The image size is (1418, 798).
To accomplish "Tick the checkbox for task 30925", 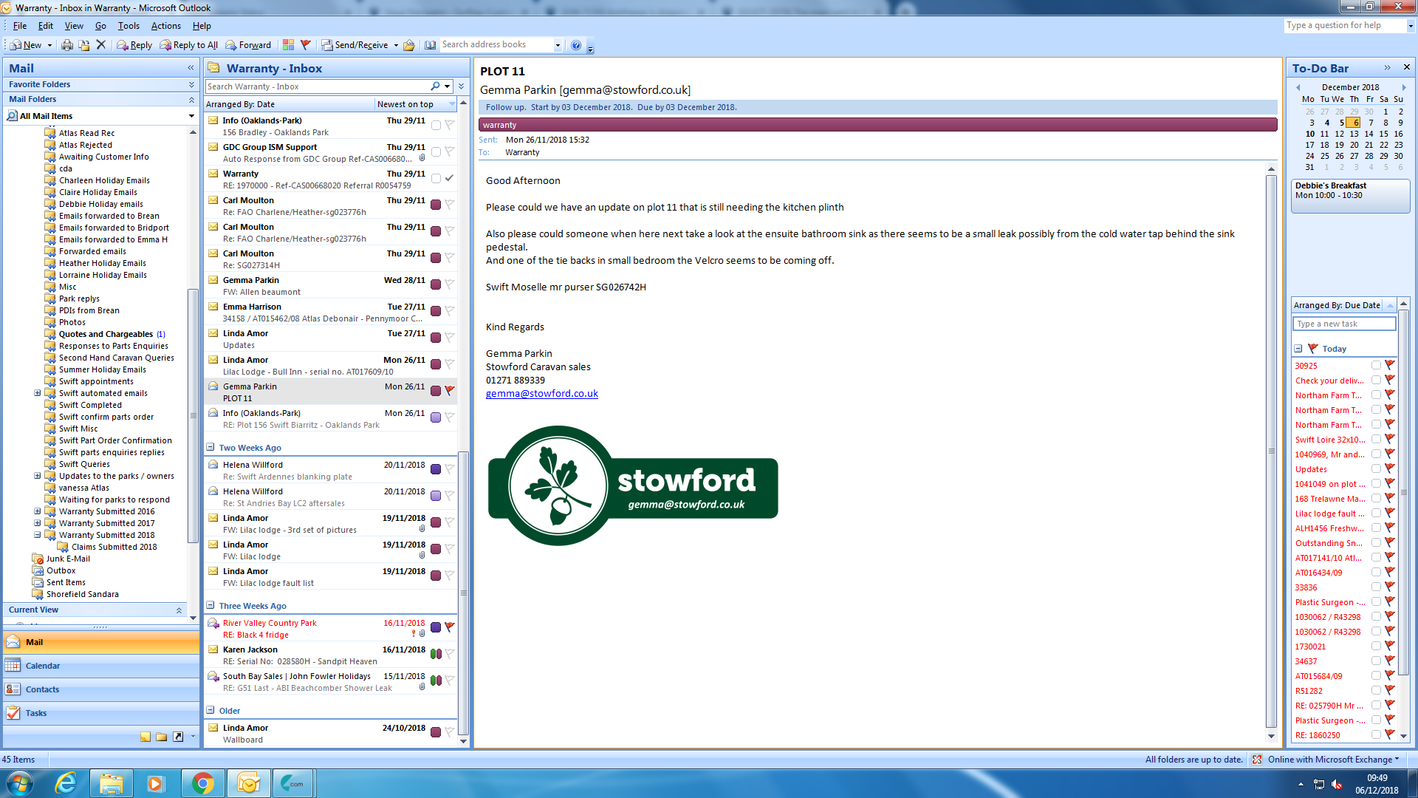I will click(x=1376, y=365).
